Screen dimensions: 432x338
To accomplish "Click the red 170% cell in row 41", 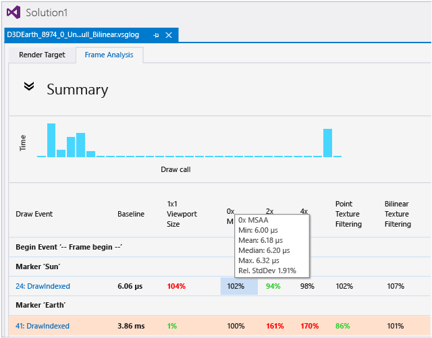I will point(309,326).
